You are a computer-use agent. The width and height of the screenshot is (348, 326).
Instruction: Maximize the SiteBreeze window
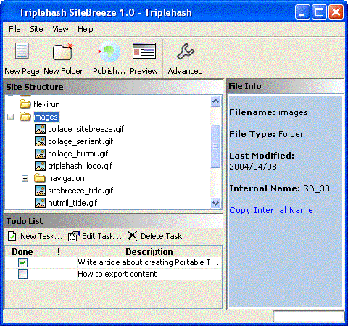[319, 12]
